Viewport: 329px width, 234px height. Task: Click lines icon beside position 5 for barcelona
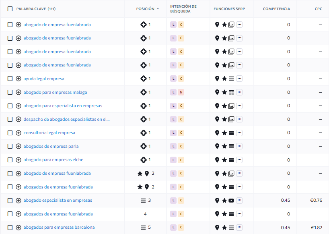coord(143,228)
